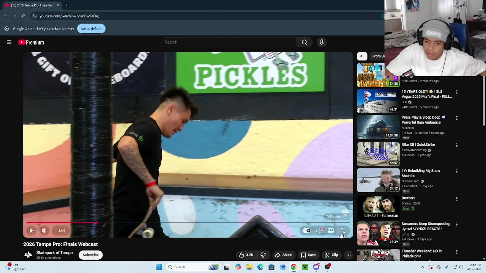
Task: Open Thrasher Weekend: NB in Philadelphia
Action: coord(421,254)
